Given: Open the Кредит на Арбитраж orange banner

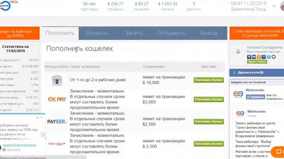Looking at the screenshot, I should [20, 34].
